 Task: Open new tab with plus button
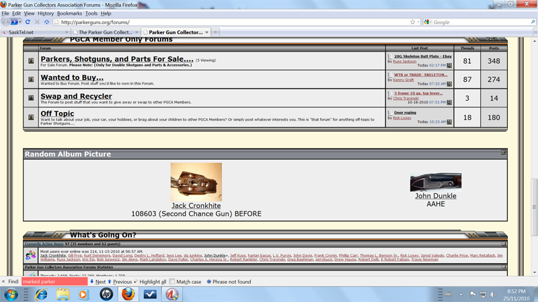(x=216, y=32)
